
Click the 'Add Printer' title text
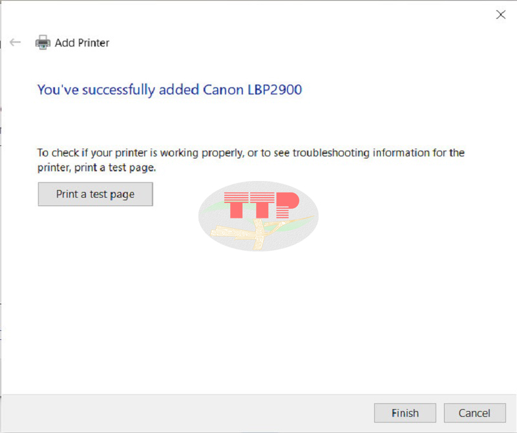pos(82,43)
